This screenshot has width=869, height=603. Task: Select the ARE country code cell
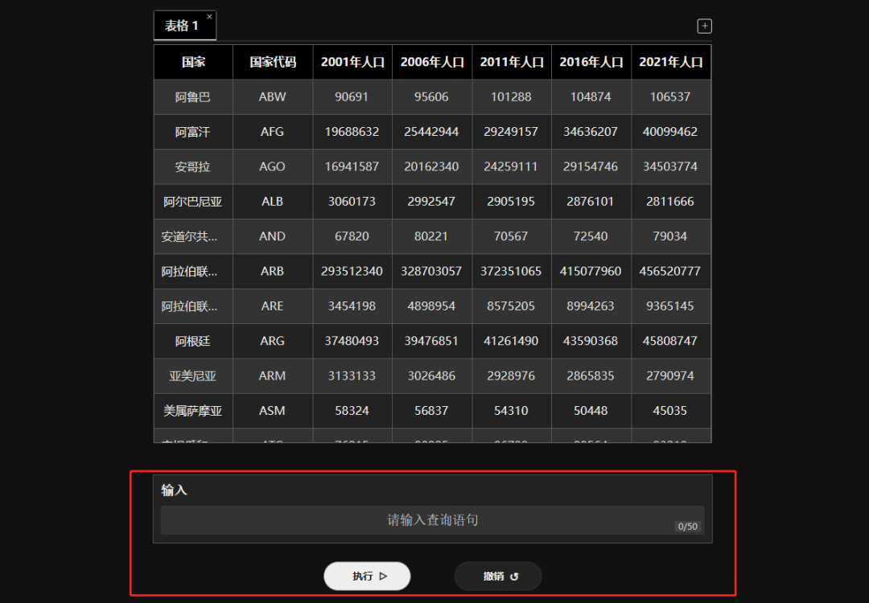tap(273, 306)
